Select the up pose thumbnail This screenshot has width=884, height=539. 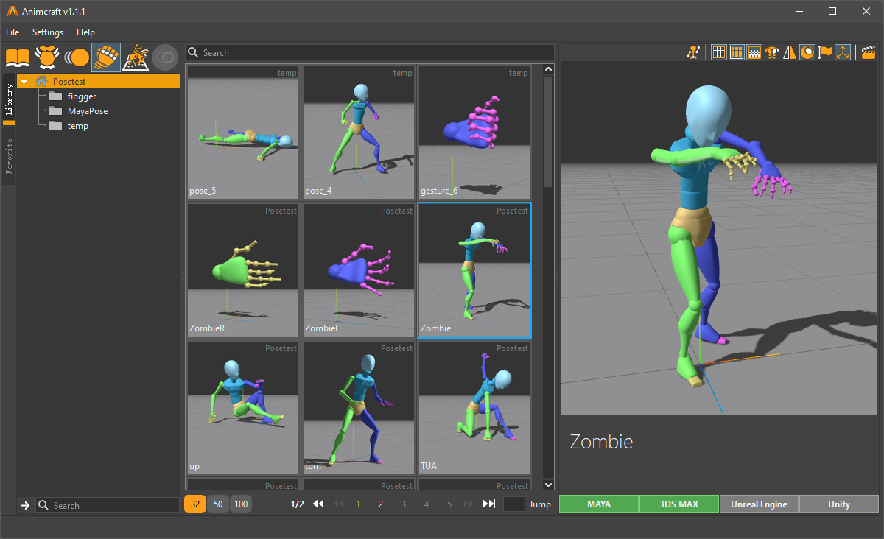pyautogui.click(x=243, y=408)
